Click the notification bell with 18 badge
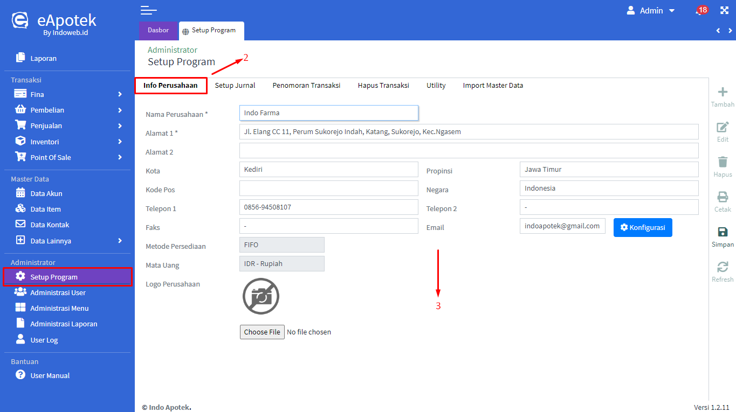The width and height of the screenshot is (736, 412). coord(700,11)
